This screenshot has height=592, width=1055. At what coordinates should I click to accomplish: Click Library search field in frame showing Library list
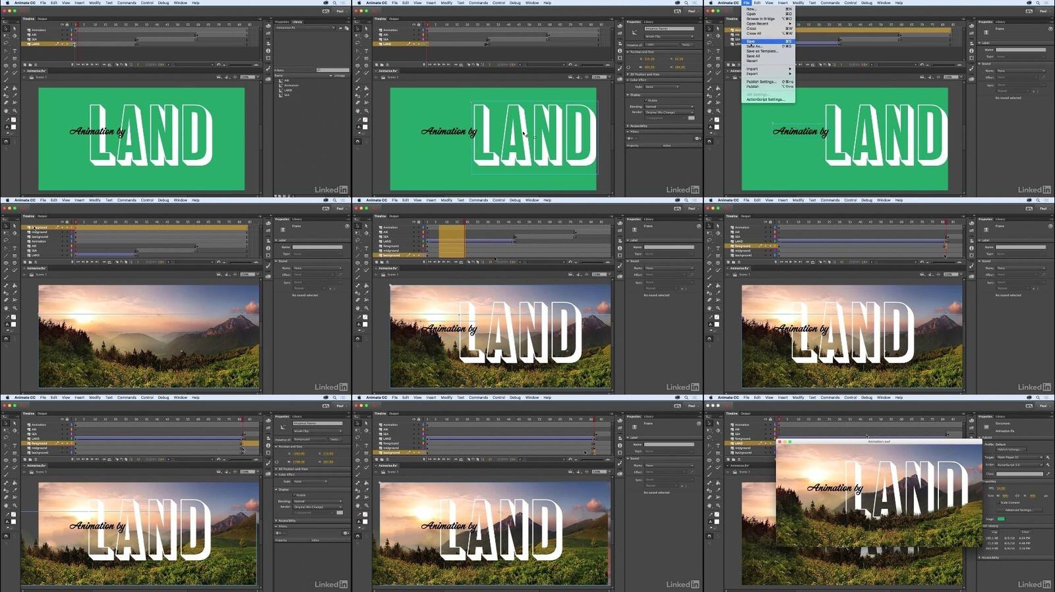(x=333, y=70)
